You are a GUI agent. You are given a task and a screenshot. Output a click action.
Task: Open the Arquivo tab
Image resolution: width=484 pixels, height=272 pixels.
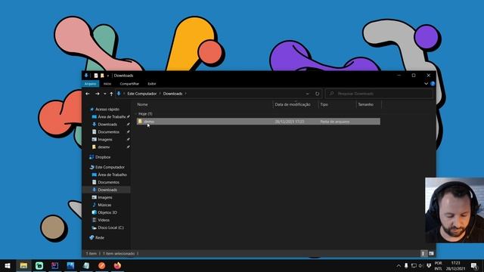(91, 84)
